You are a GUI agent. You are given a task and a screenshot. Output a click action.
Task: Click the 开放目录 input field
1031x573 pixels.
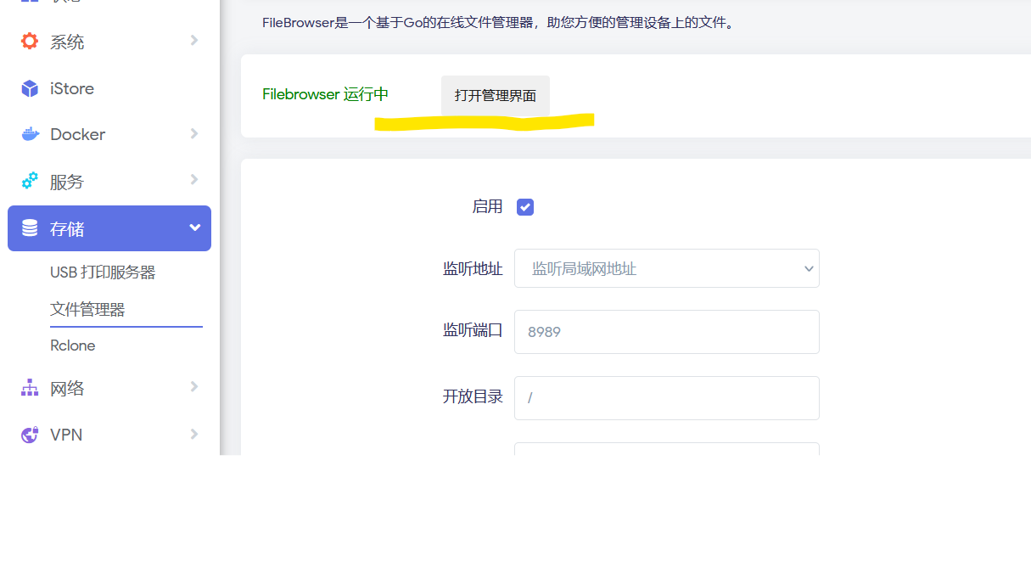(x=667, y=397)
